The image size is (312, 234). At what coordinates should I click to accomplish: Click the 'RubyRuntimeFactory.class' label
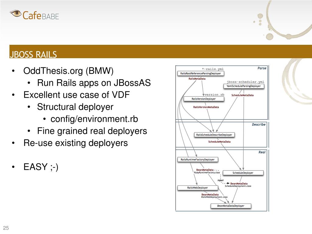pos(207,173)
